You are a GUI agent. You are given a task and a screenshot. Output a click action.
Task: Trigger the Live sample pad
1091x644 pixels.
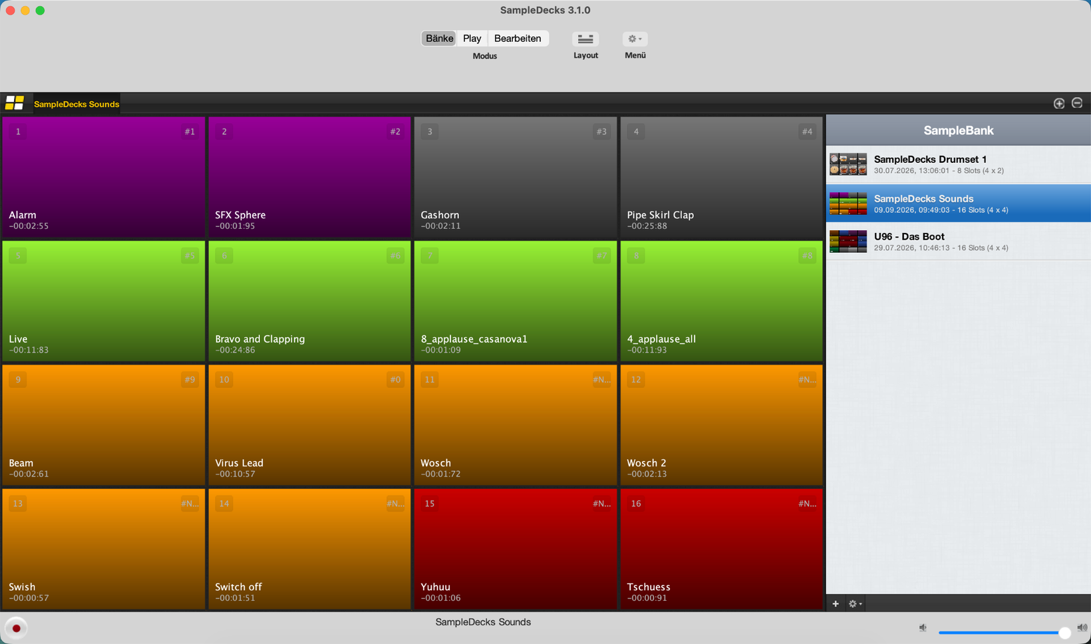104,301
